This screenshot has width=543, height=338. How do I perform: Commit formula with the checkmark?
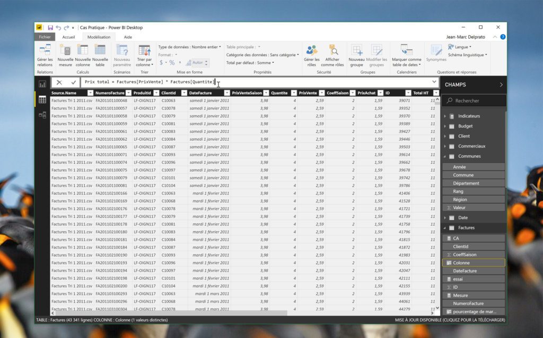(73, 83)
